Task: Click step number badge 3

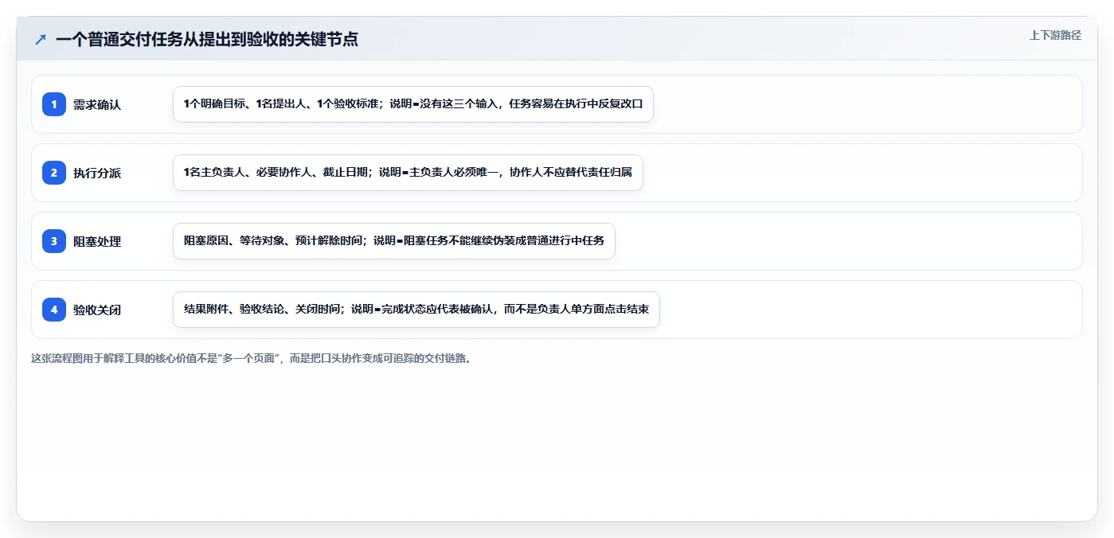Action: pos(54,241)
